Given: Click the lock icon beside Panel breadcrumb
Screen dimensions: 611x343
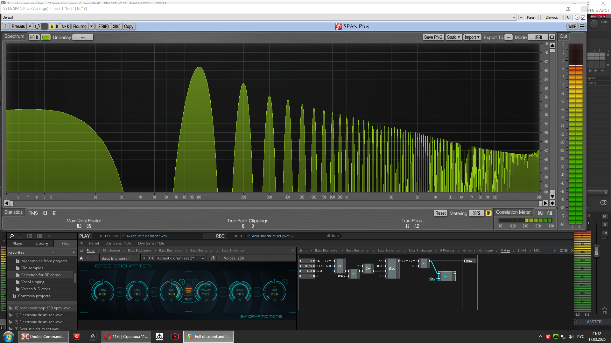Looking at the screenshot, I should point(82,251).
